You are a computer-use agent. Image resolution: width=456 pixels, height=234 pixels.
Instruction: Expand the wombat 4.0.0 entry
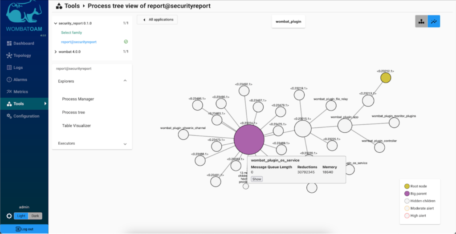(x=56, y=52)
